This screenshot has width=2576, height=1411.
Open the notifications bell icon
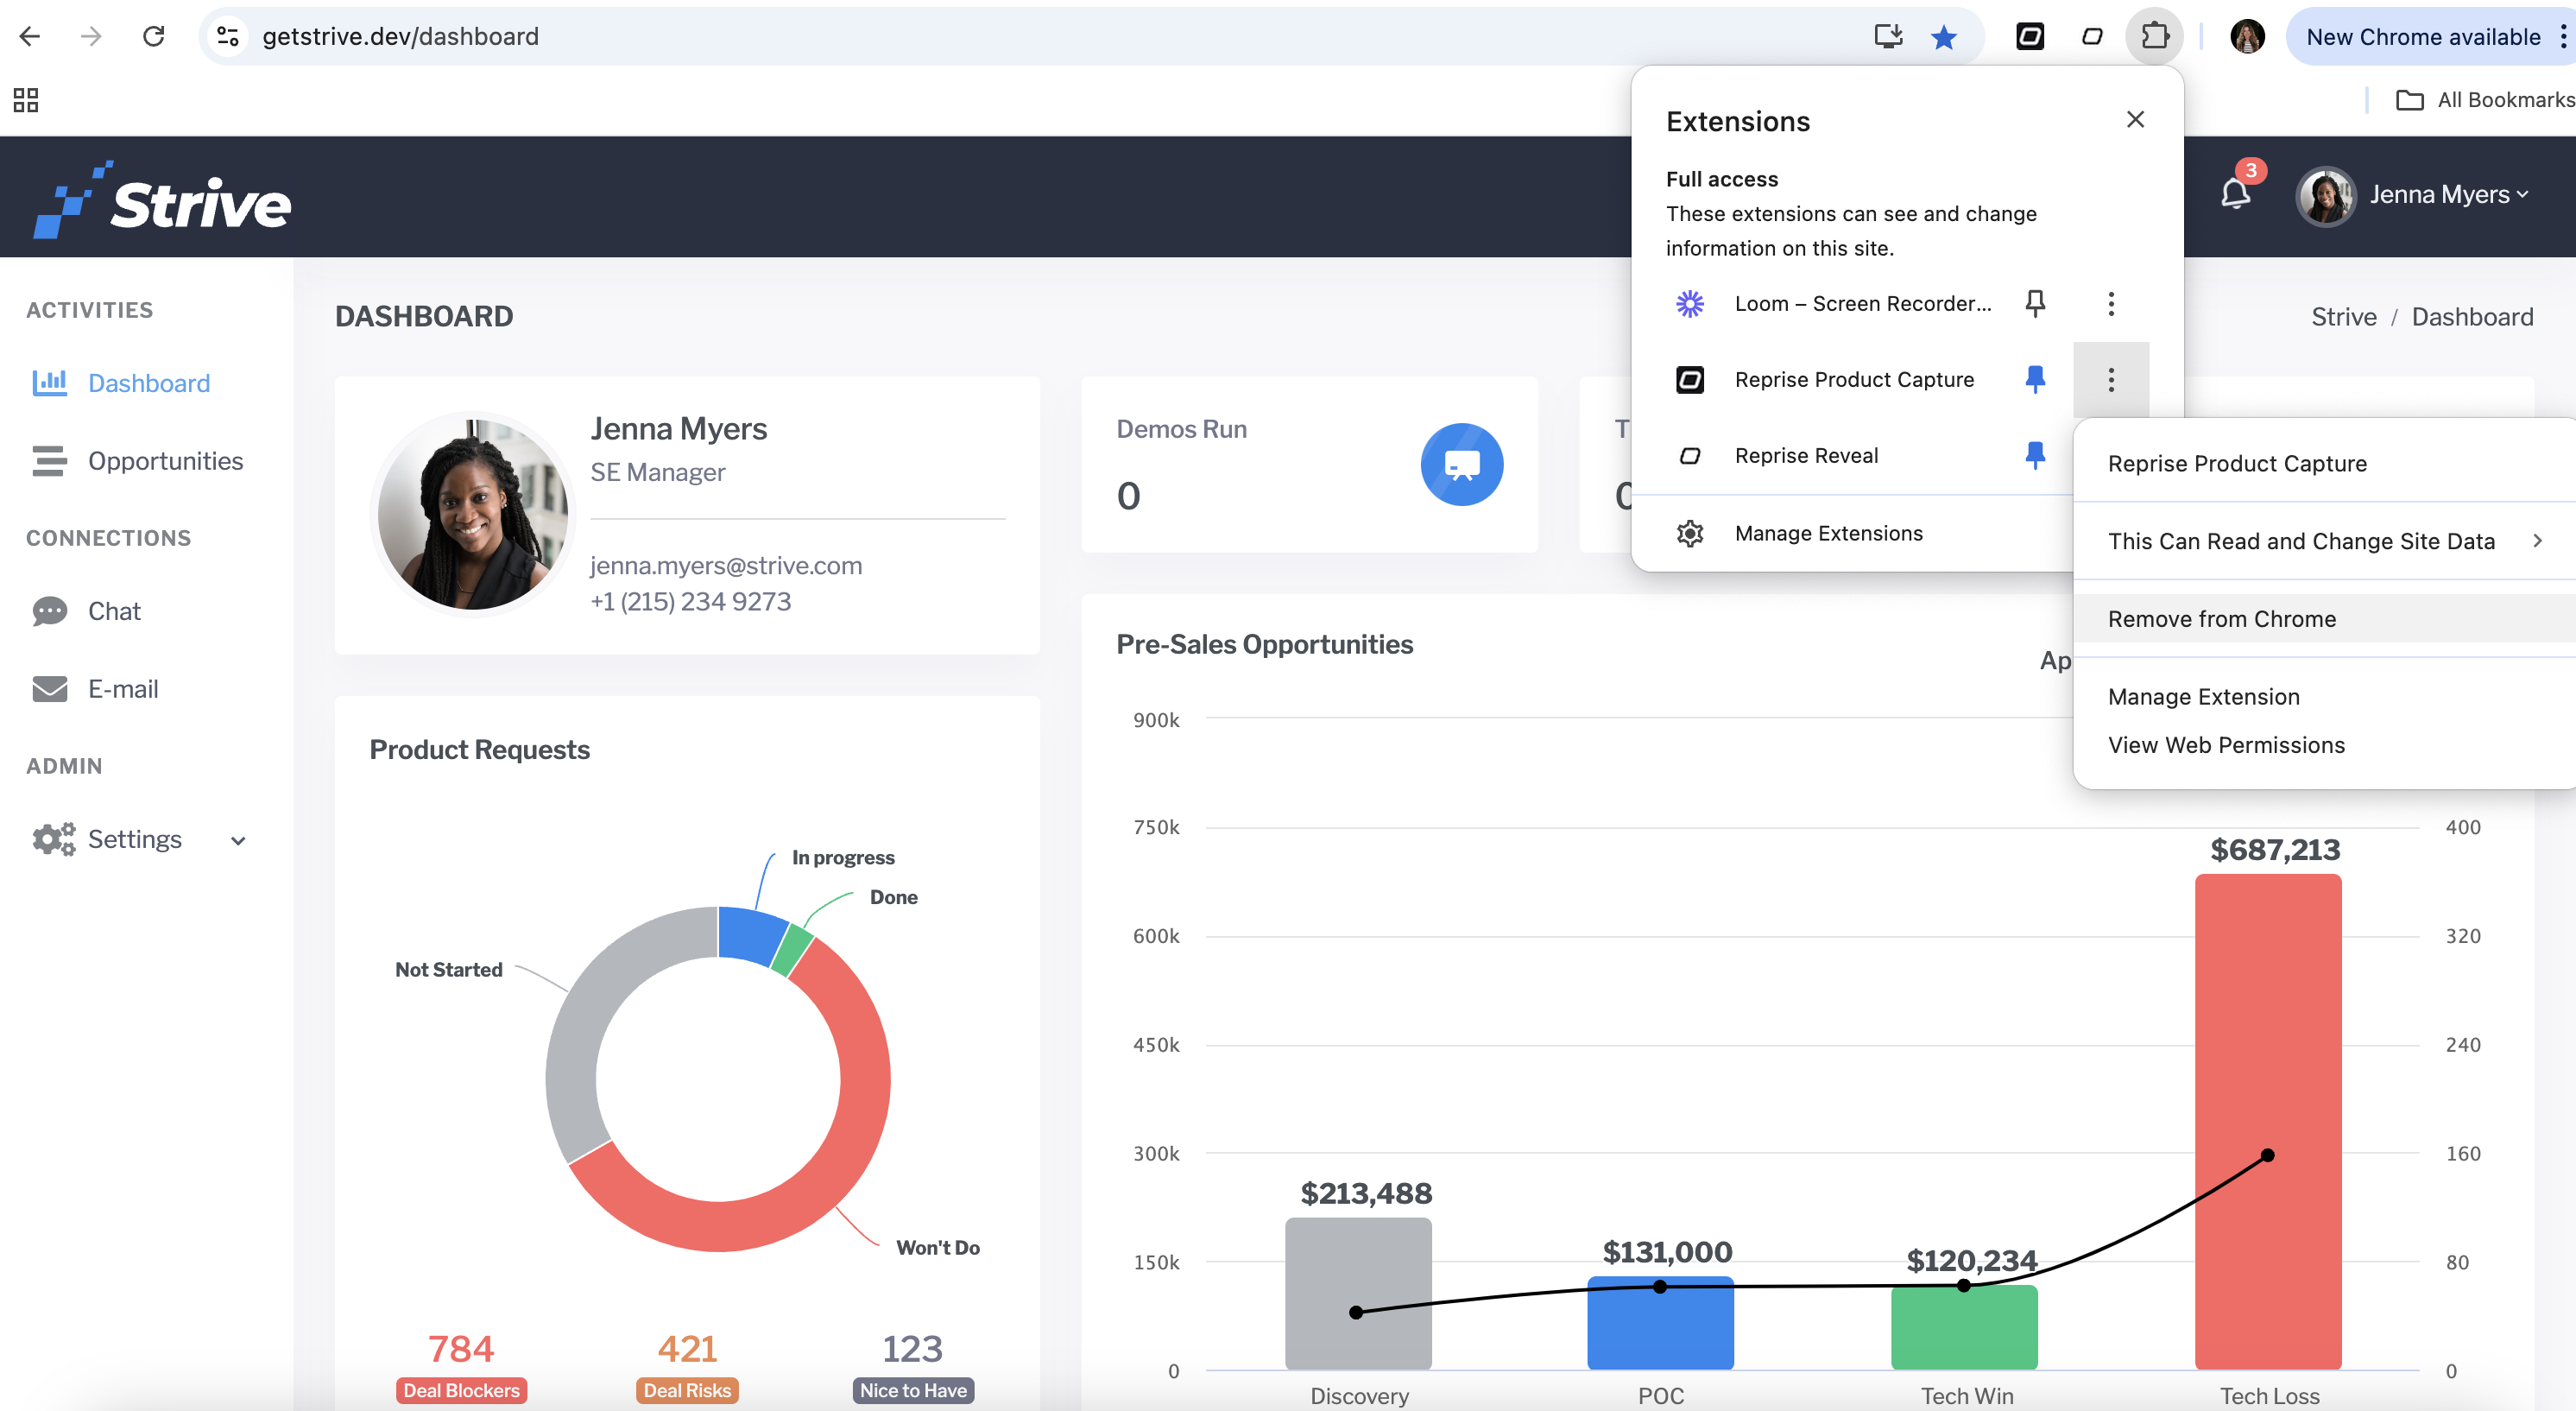tap(2235, 194)
